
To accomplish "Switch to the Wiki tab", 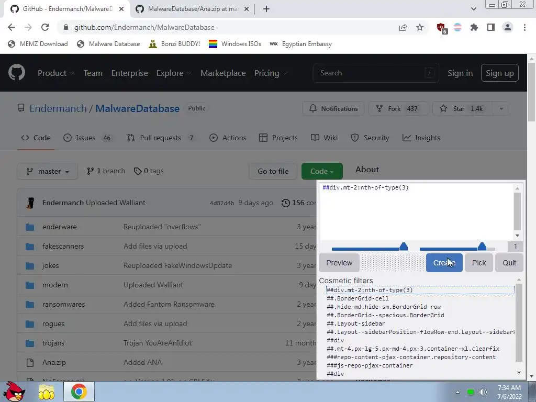I will coord(324,138).
